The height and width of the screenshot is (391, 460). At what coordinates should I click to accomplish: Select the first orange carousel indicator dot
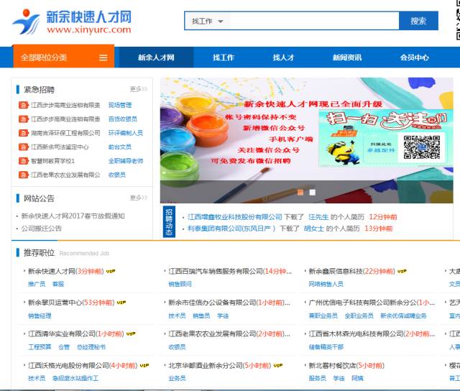300,192
